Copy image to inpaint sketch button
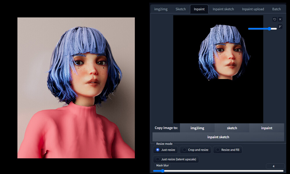Image resolution: width=290 pixels, height=174 pixels. [218, 137]
